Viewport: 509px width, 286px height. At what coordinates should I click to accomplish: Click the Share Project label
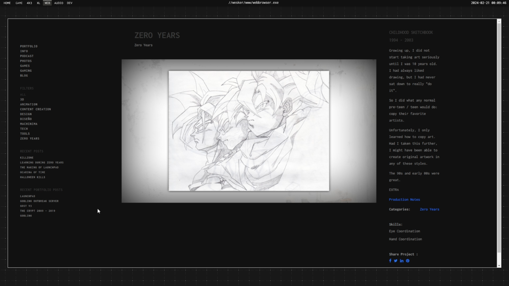point(403,254)
